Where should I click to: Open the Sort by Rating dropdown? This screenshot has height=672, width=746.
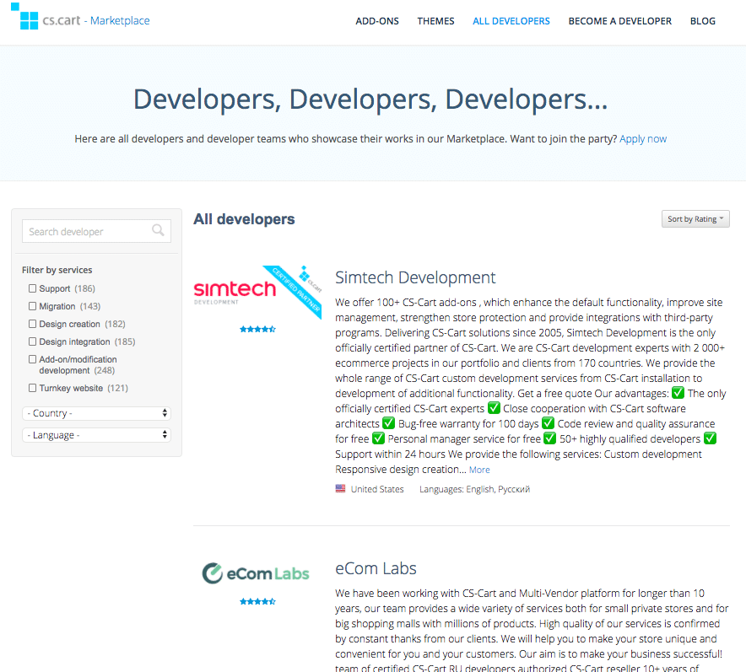(695, 218)
